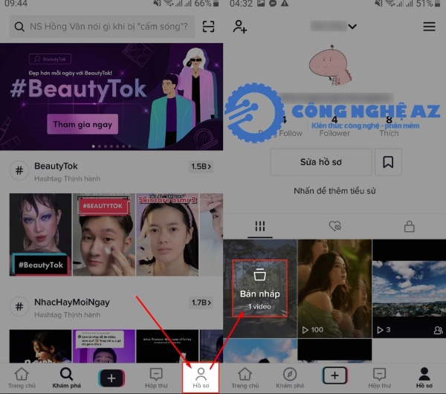Tap Hộp thư in left screen nav

pos(156,378)
